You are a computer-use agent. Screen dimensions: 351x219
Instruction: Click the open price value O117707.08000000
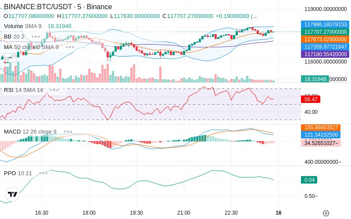coord(29,16)
